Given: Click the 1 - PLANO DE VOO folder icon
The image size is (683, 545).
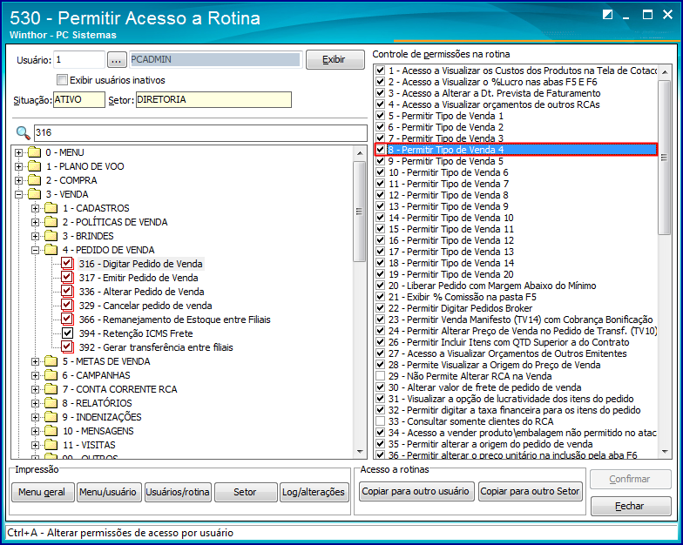Looking at the screenshot, I should 34,166.
